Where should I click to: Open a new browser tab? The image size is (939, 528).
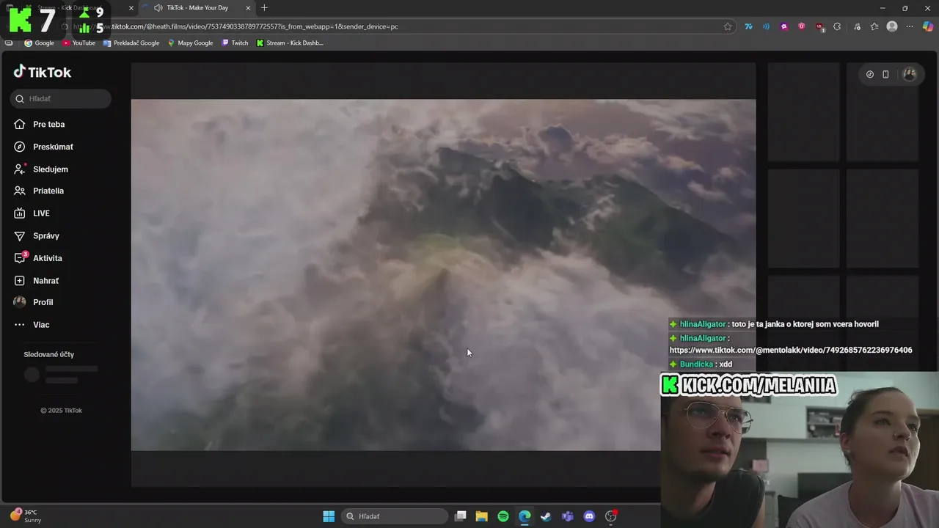[264, 8]
